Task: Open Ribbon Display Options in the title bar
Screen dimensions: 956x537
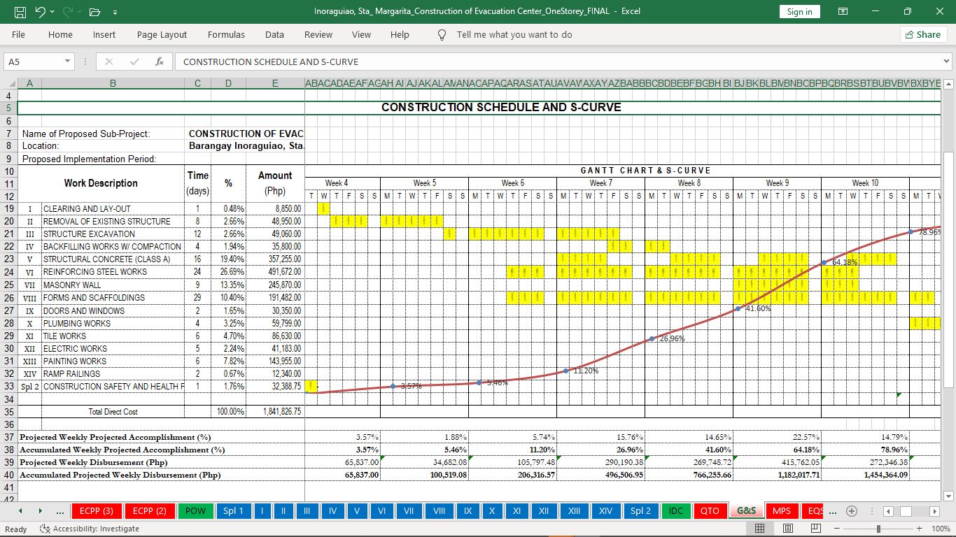Action: click(843, 12)
